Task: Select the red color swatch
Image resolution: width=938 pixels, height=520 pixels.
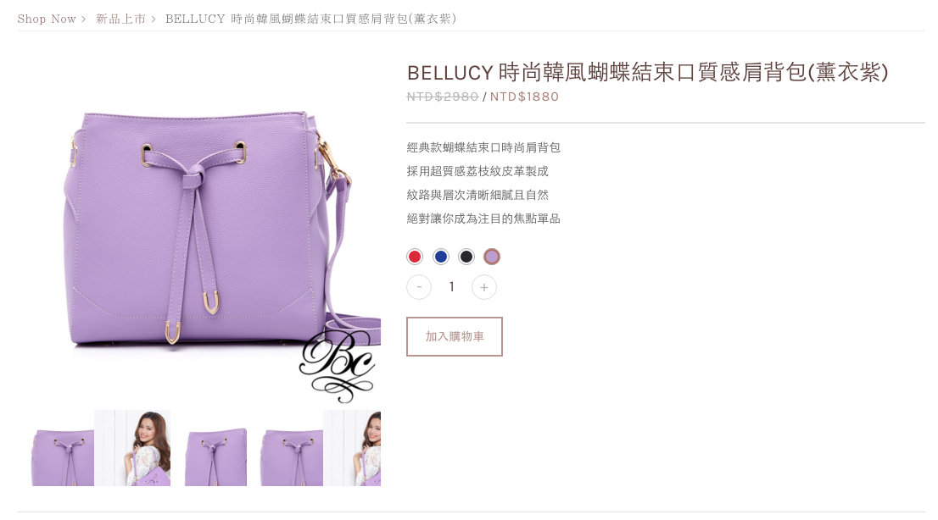Action: (x=415, y=257)
